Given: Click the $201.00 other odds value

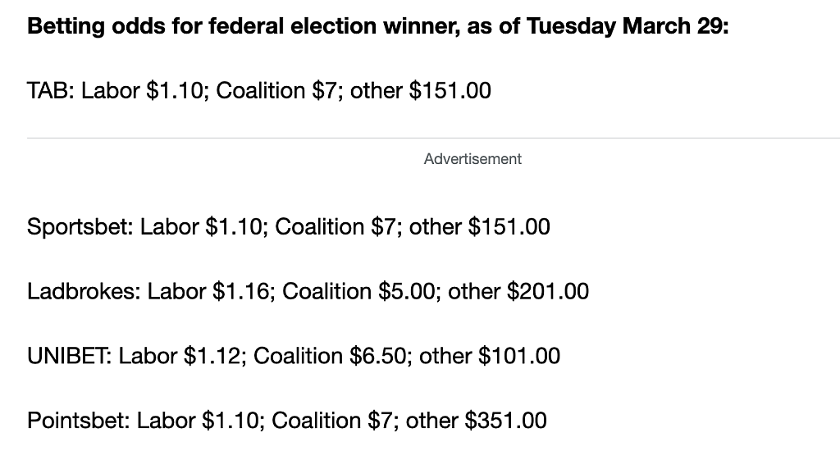Looking at the screenshot, I should (548, 291).
